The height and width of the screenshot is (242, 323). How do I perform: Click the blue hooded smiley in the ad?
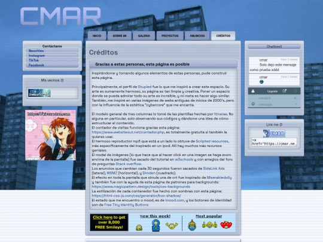point(156,225)
